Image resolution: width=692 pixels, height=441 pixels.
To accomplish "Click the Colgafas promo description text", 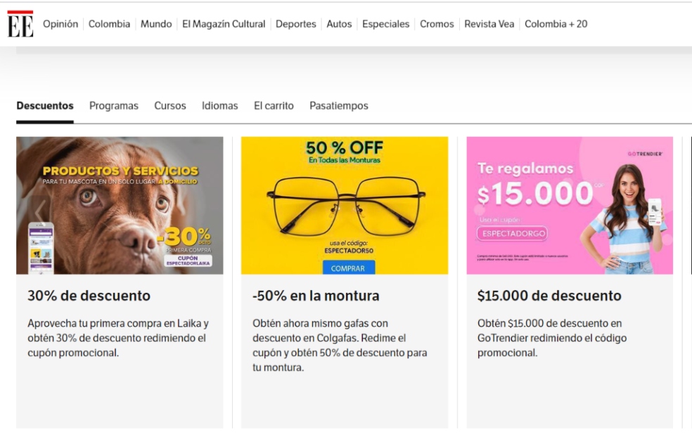I will pos(340,345).
